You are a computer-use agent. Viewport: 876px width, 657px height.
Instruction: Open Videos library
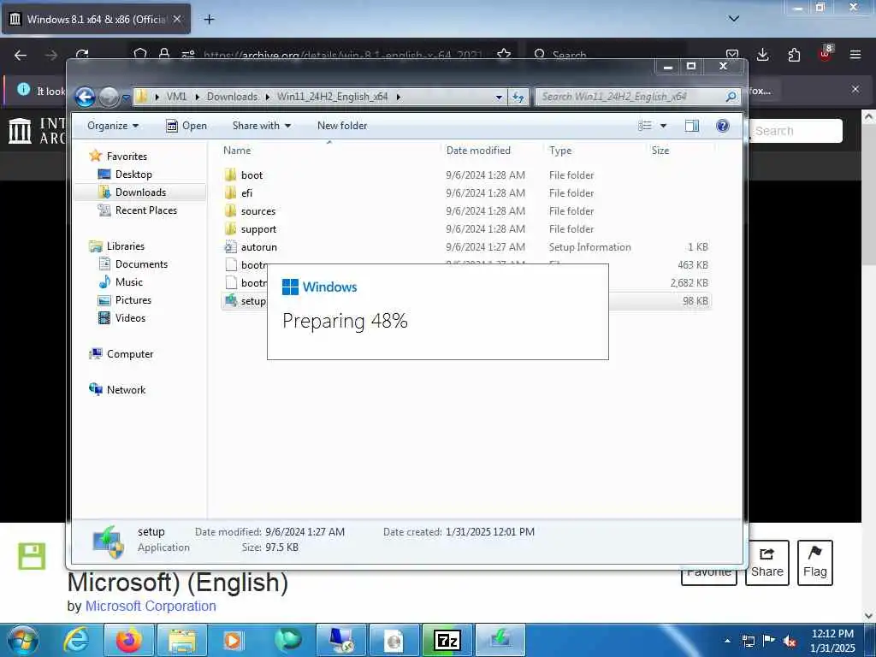[130, 318]
